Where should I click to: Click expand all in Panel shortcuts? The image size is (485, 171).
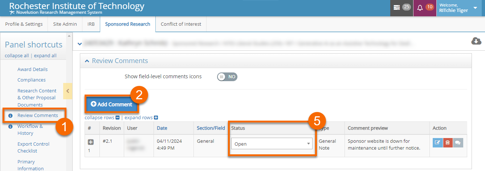45,56
